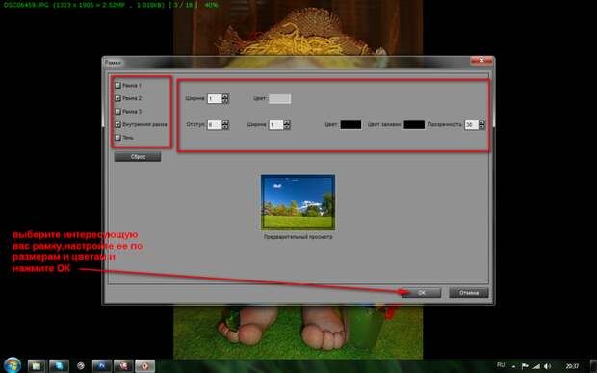
Task: Click the inner frame Ширина field next to Отступ
Action: (x=276, y=125)
